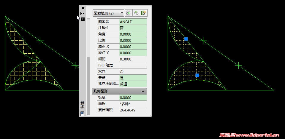Open Quick Select icon
This screenshot has height=139, width=285.
coord(144,13)
